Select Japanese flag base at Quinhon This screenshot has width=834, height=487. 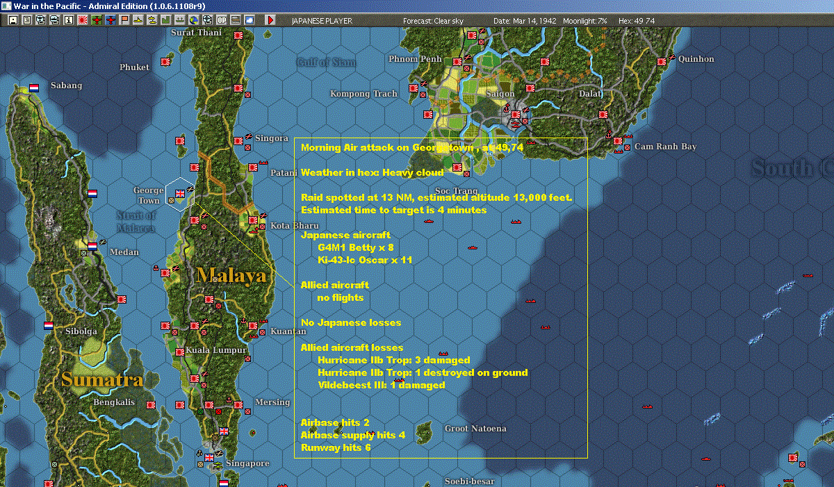tap(663, 61)
